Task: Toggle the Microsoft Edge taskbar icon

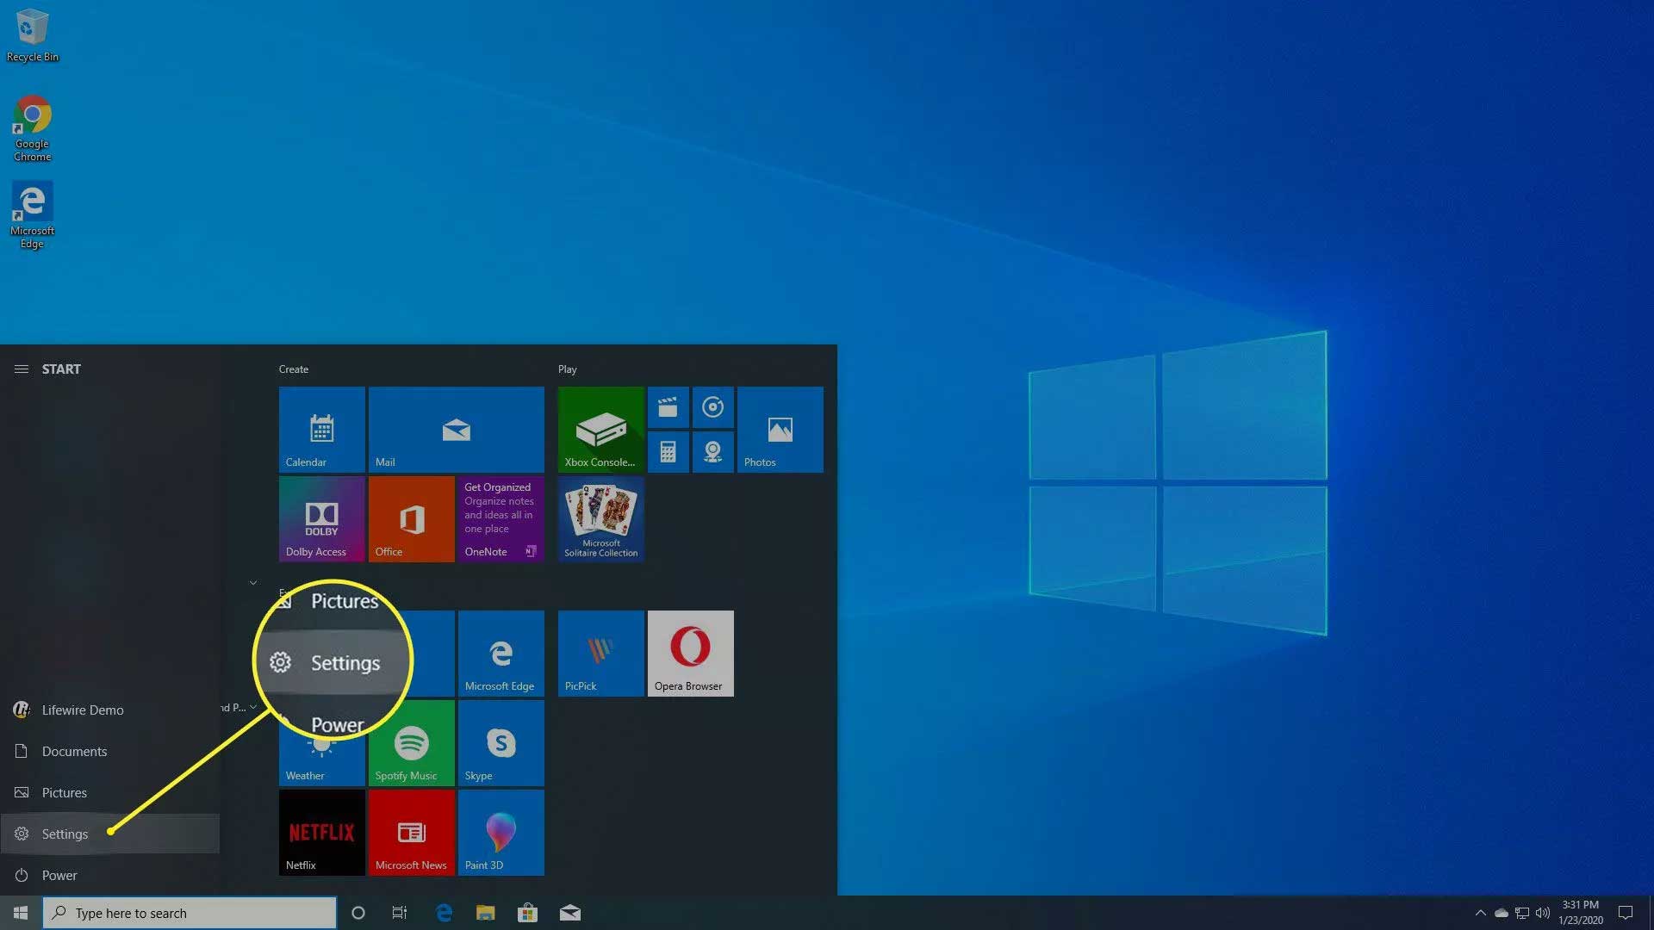Action: click(x=443, y=913)
